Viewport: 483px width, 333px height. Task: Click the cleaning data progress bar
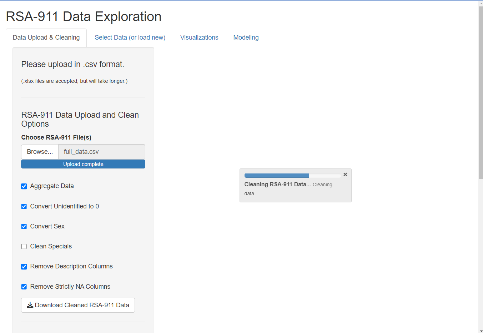tap(292, 176)
